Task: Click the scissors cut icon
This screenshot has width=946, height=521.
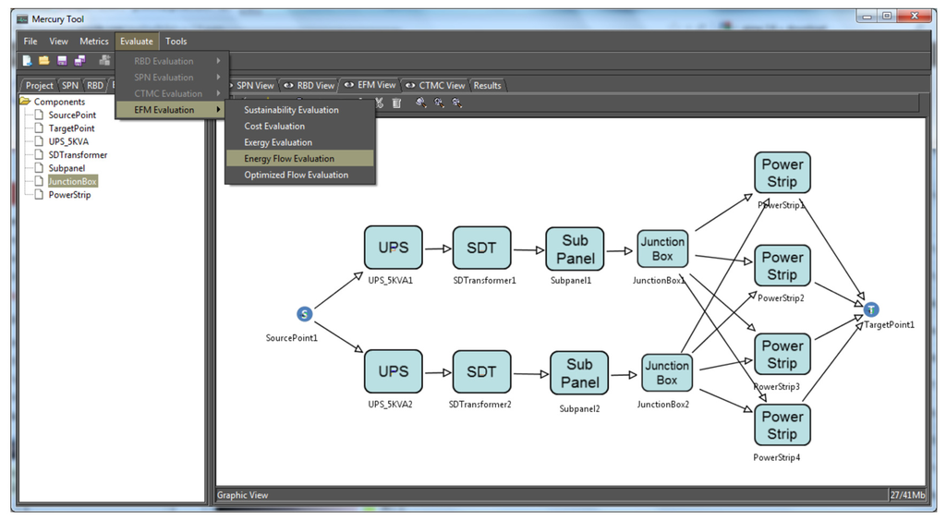Action: [380, 103]
